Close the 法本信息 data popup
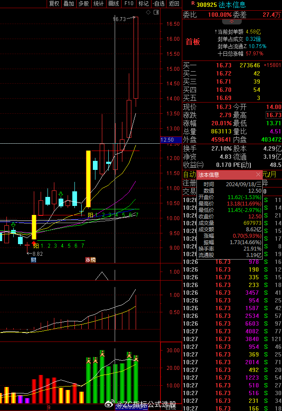282x411 pixels. [258, 174]
